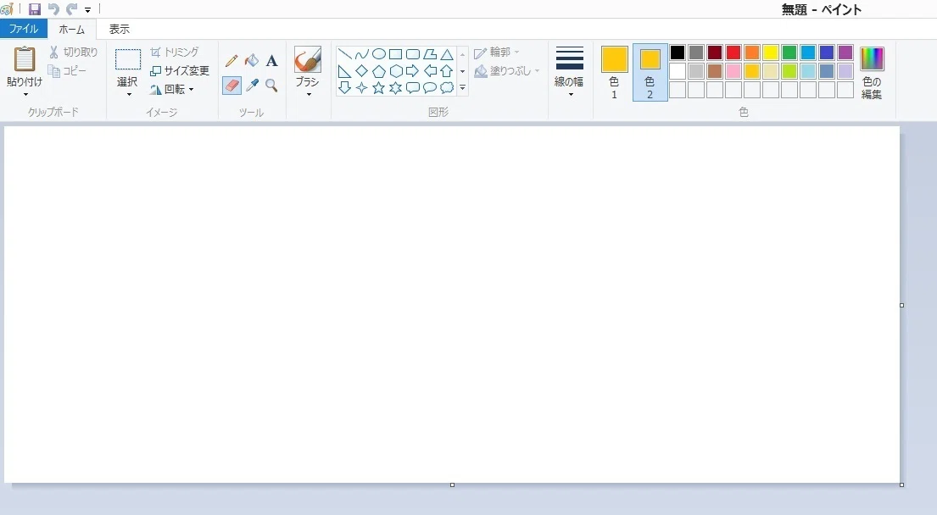Select the Pencil tool

pos(231,60)
